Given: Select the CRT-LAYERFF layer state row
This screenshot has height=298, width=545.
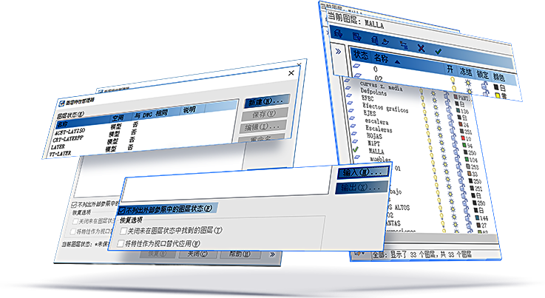Looking at the screenshot, I should tap(68, 140).
